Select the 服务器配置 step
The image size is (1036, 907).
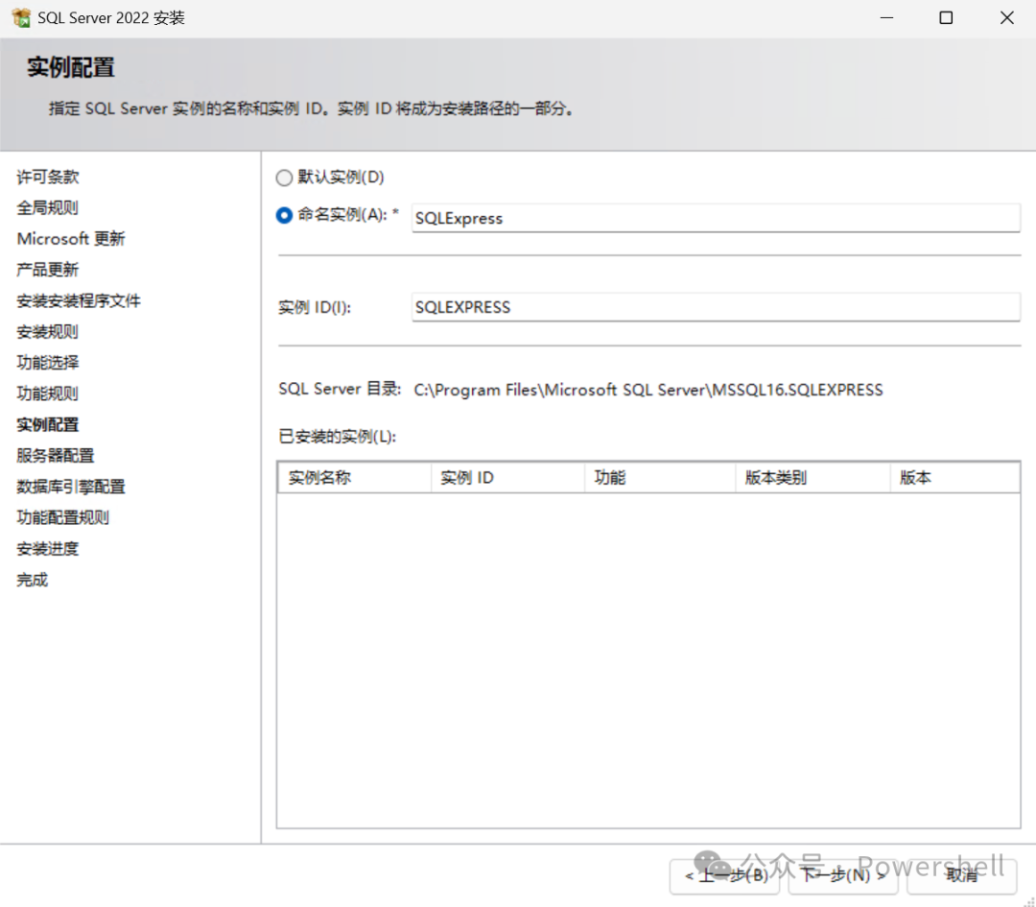point(56,456)
